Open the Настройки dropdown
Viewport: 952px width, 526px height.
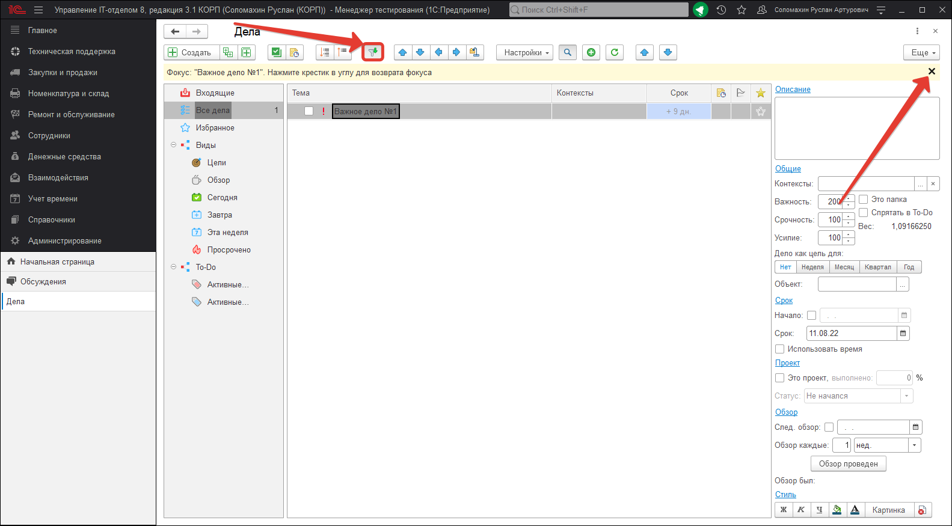[x=526, y=52]
